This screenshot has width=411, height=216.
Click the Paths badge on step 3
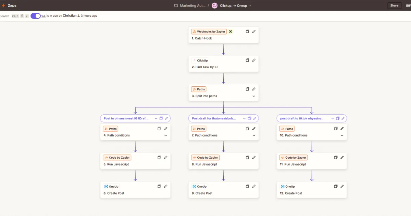click(199, 89)
